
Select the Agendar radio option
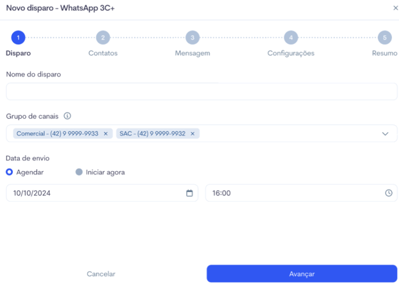(x=10, y=172)
